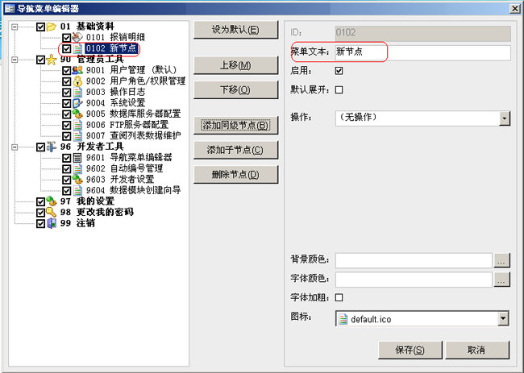Move node up with 上移(M)
The width and height of the screenshot is (524, 373).
[235, 65]
